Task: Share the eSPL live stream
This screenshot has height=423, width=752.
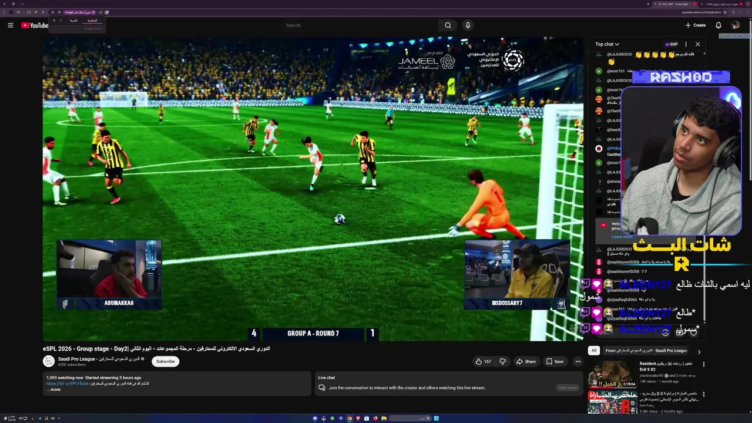Action: tap(526, 361)
